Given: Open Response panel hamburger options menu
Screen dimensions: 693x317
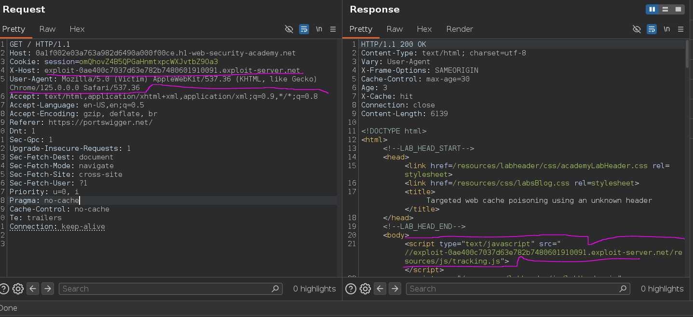Looking at the screenshot, I should tap(680, 29).
